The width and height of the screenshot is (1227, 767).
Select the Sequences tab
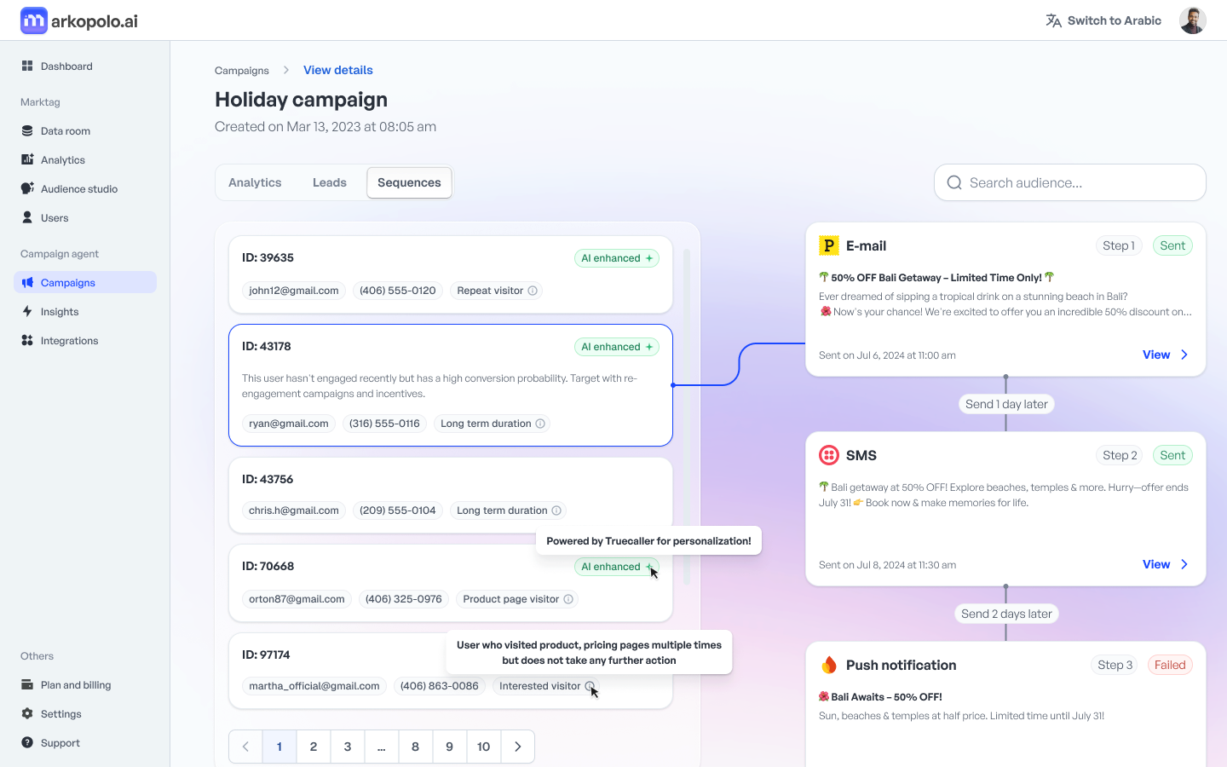click(x=409, y=182)
